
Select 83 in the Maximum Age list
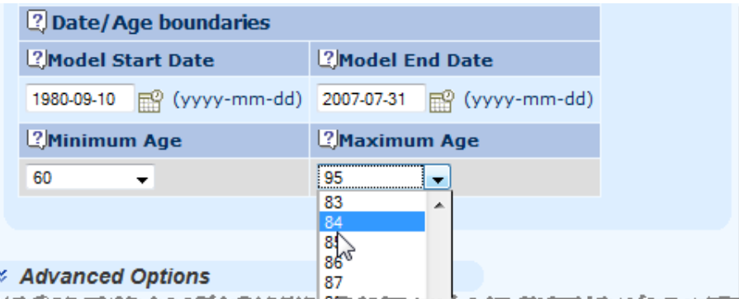point(372,202)
